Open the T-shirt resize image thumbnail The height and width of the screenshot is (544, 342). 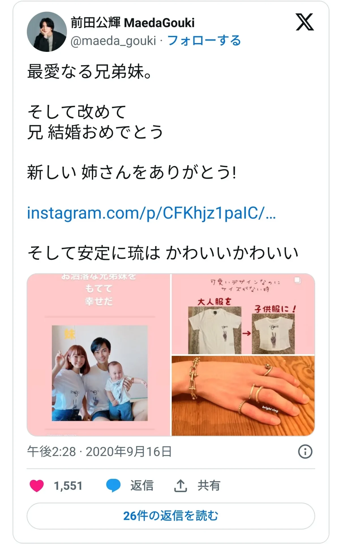click(243, 314)
